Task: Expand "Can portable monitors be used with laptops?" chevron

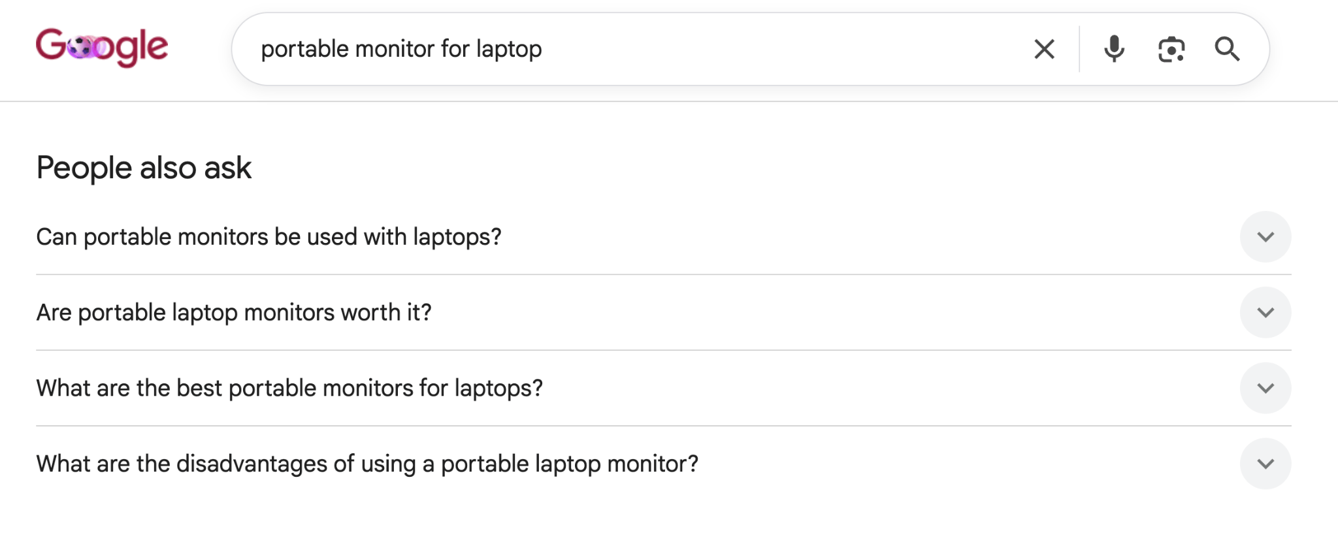Action: click(x=1265, y=236)
